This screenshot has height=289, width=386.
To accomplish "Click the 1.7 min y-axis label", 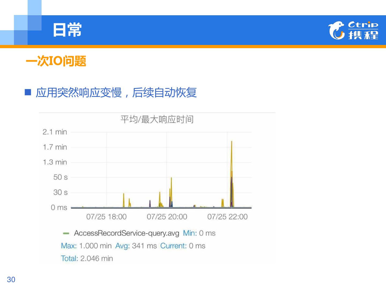I will click(x=55, y=147).
